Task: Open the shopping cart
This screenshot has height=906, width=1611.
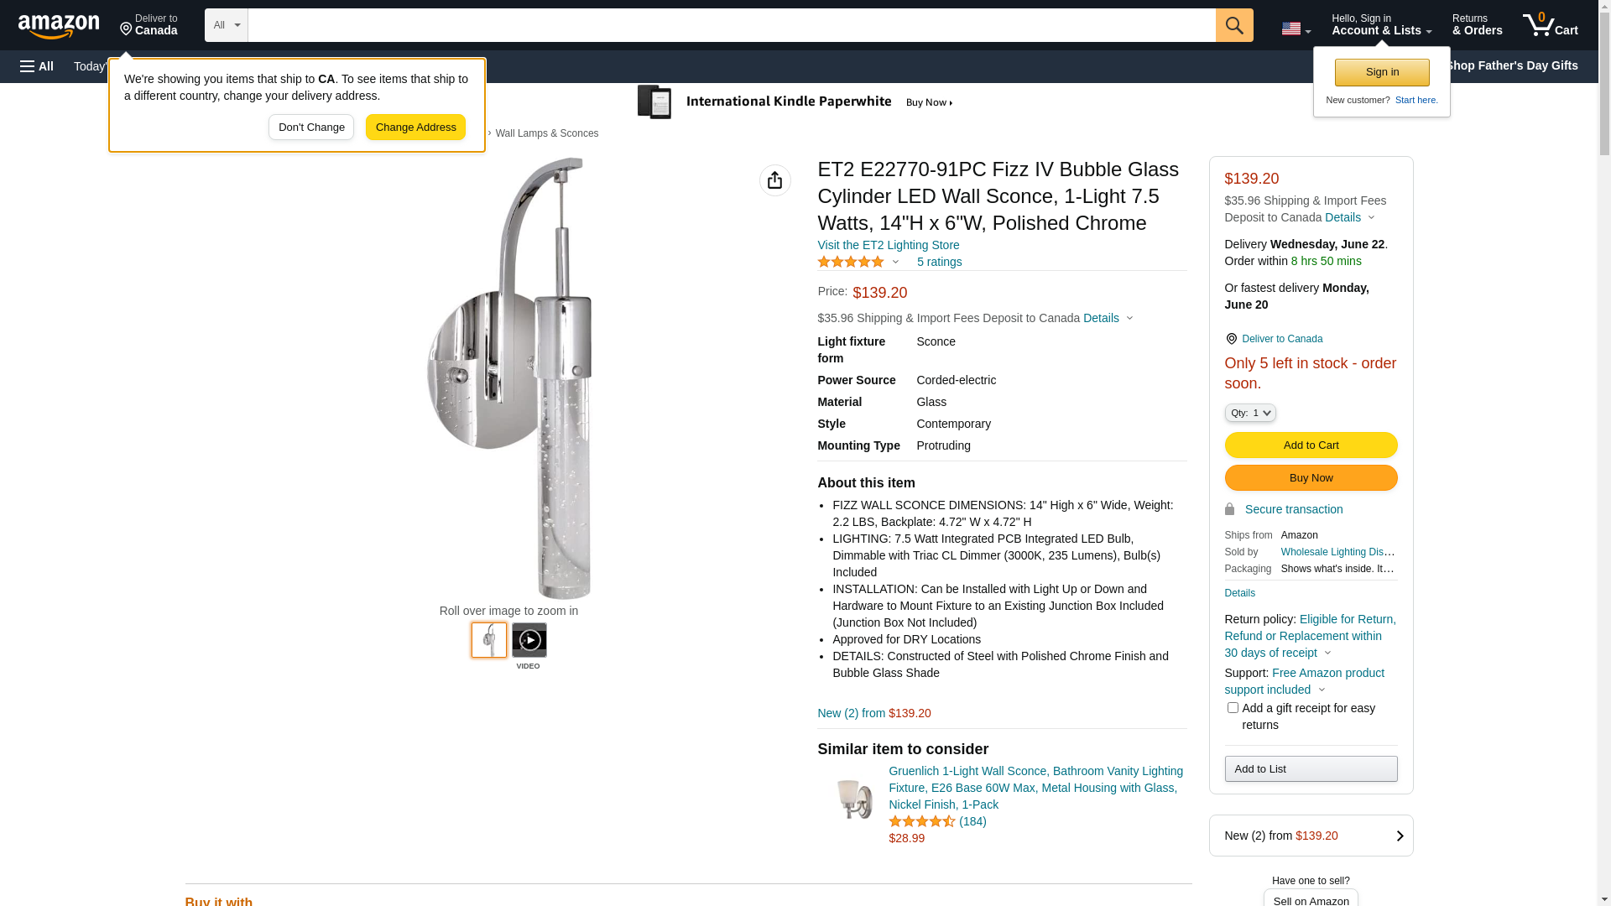Action: 1550,25
